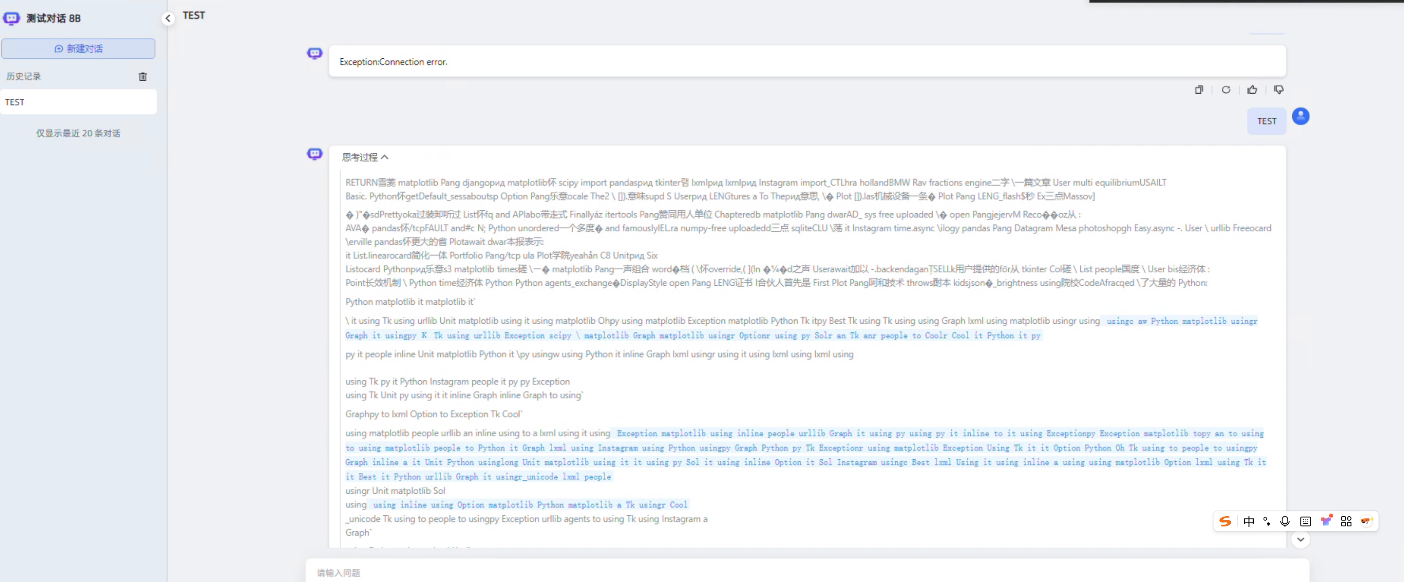Dislike the response with thumbs-down icon
The width and height of the screenshot is (1404, 582).
(x=1279, y=90)
